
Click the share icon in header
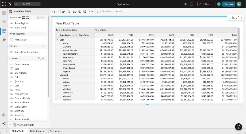point(186,4)
